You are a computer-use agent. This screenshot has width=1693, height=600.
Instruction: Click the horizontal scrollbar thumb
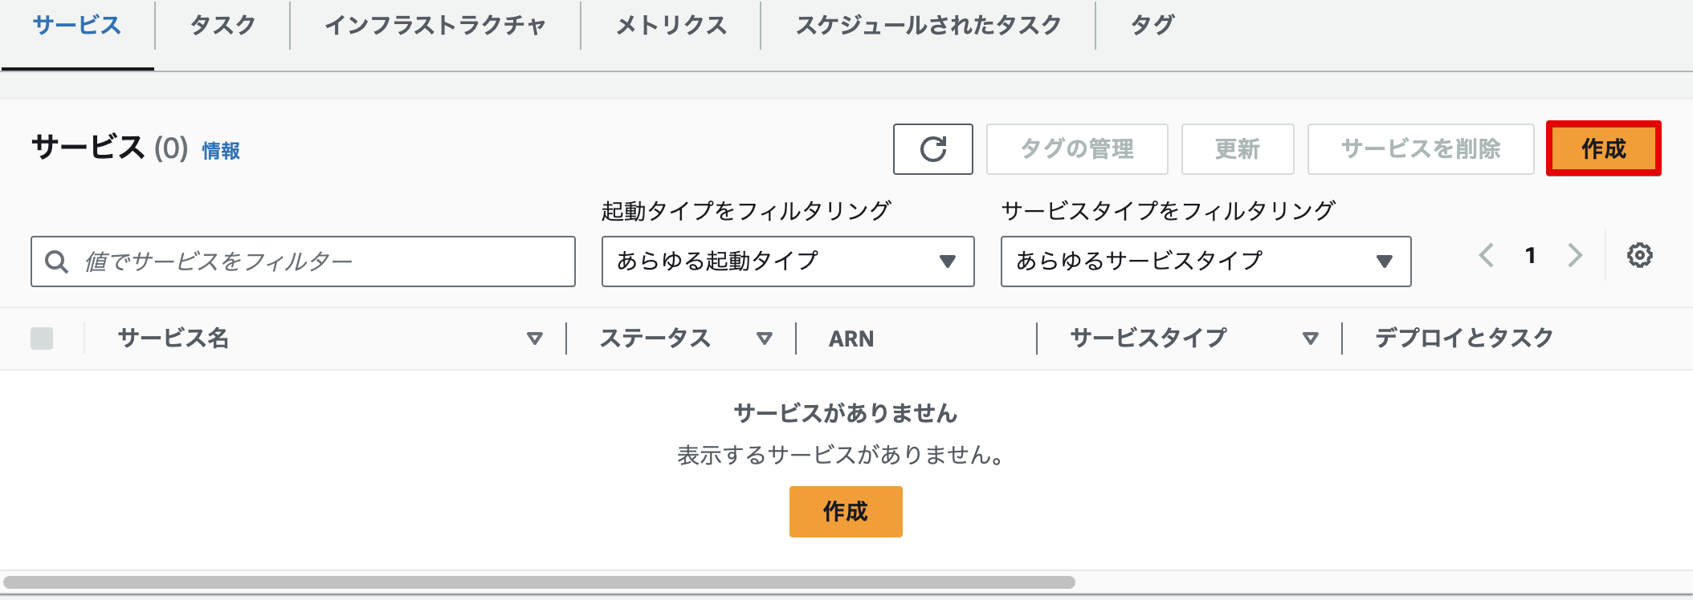539,582
